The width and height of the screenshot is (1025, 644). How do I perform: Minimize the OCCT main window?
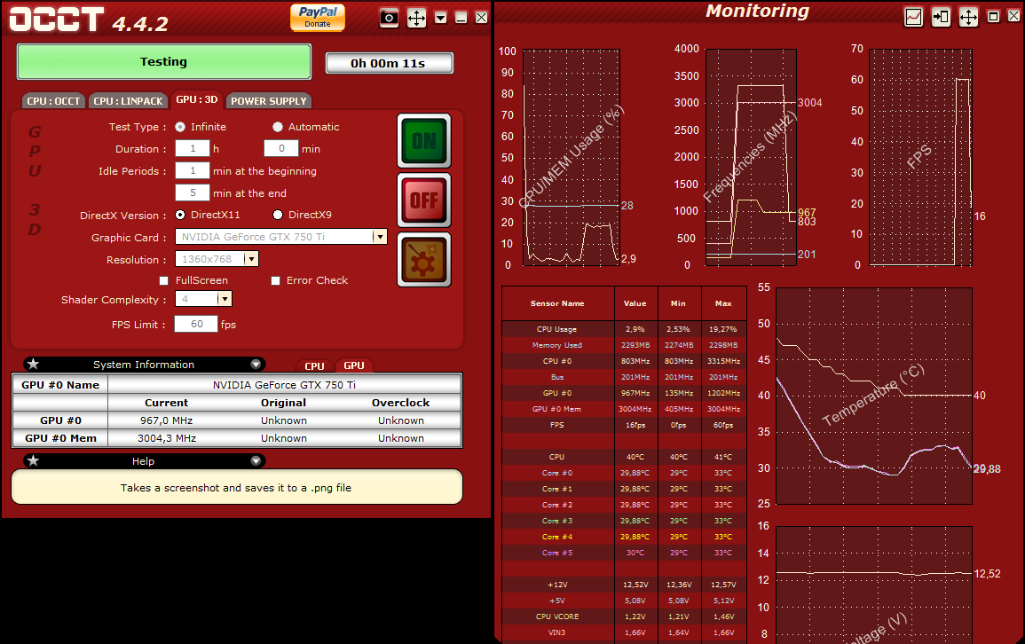(x=461, y=18)
